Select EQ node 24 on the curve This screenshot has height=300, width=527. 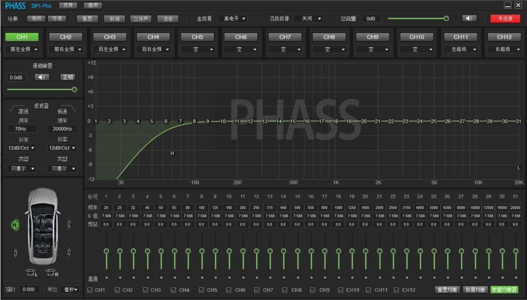point(420,121)
